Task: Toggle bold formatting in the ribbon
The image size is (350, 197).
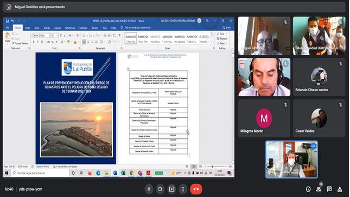Action: point(34,42)
